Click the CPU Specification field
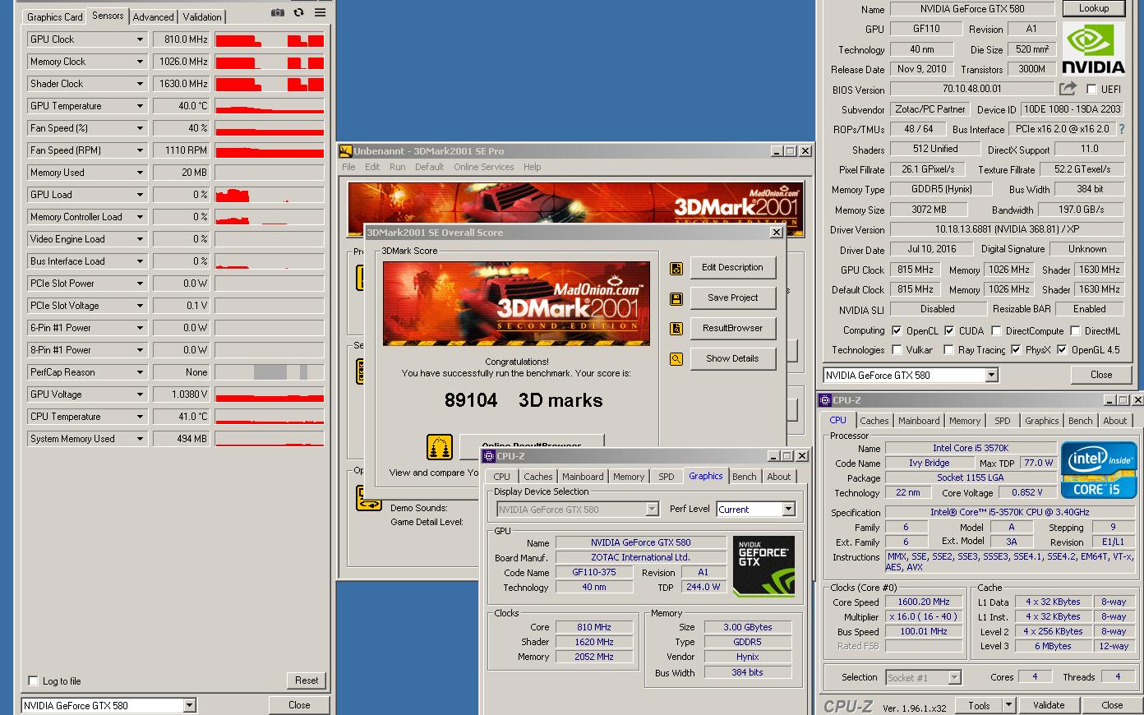This screenshot has height=715, width=1144. 1010,512
